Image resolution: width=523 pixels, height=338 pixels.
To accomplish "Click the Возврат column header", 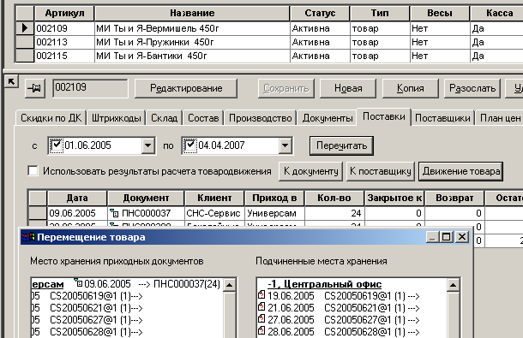I will pos(454,198).
